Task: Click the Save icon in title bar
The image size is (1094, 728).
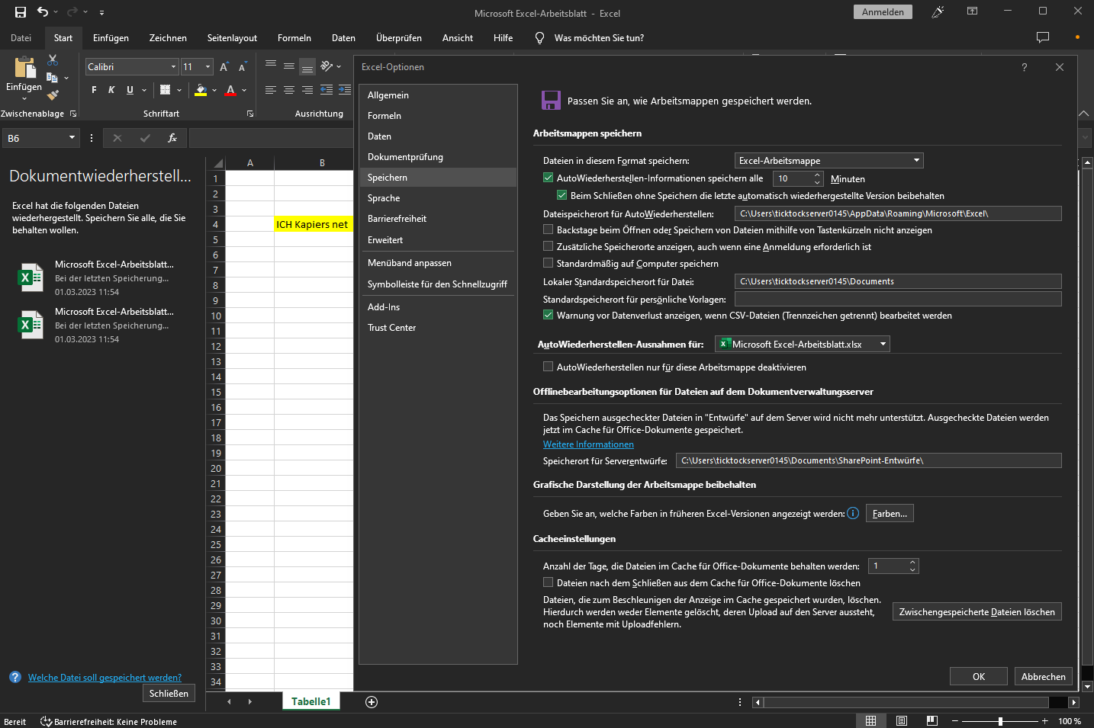Action: pyautogui.click(x=21, y=12)
